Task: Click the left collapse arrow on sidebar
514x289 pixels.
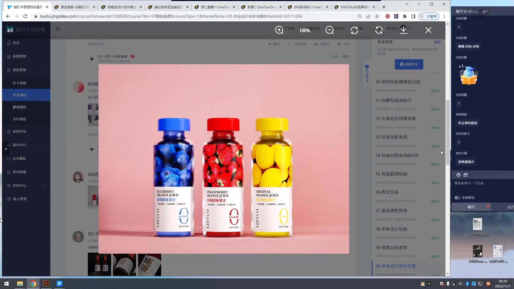Action: (x=6, y=149)
